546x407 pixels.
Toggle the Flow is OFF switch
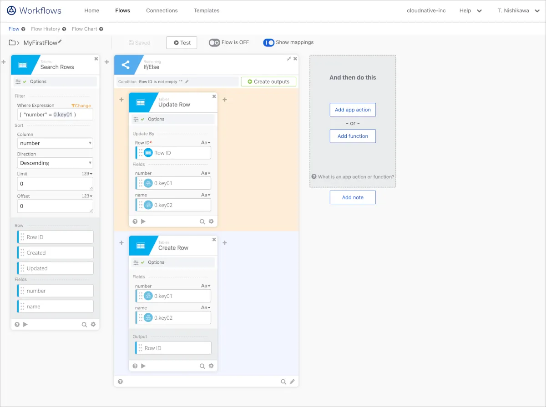(x=214, y=43)
